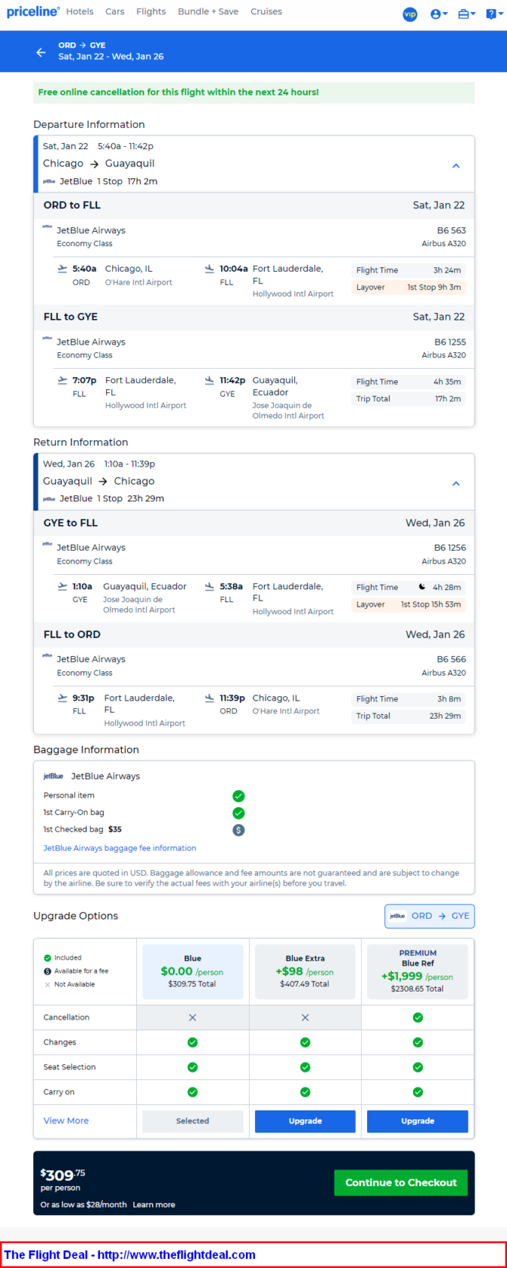Open the Cars tab
This screenshot has width=507, height=1268.
click(x=115, y=11)
